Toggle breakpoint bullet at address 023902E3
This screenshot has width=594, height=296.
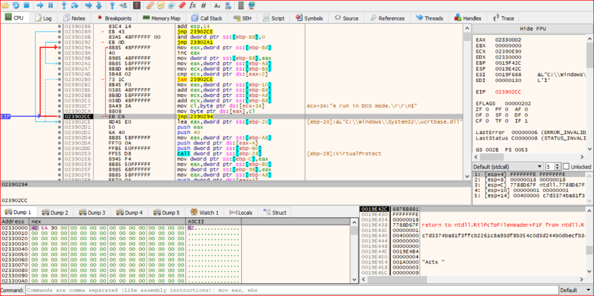[x=60, y=154]
